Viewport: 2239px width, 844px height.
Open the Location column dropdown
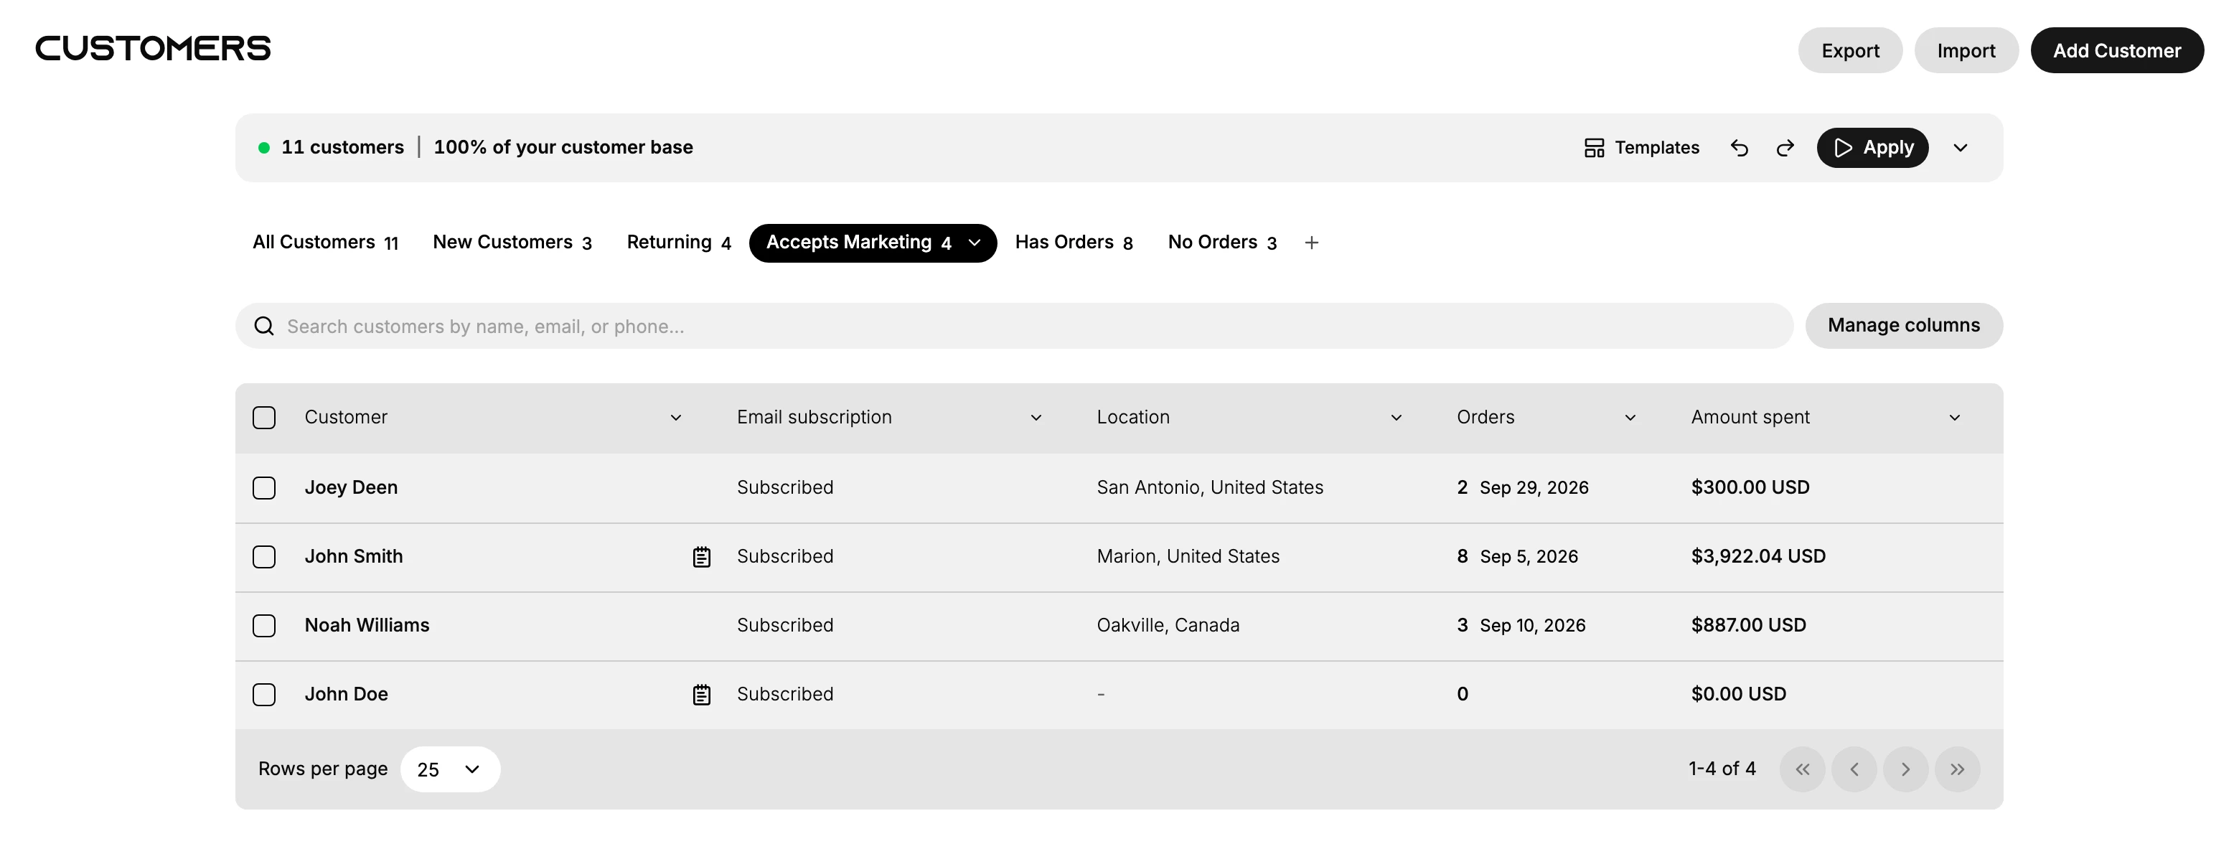pos(1396,418)
